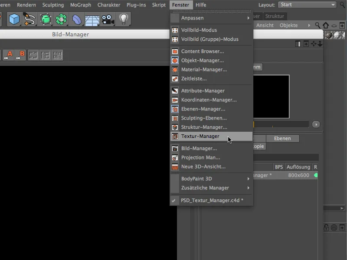Select the green MoGraph array icon
This screenshot has width=347, height=260.
point(61,19)
